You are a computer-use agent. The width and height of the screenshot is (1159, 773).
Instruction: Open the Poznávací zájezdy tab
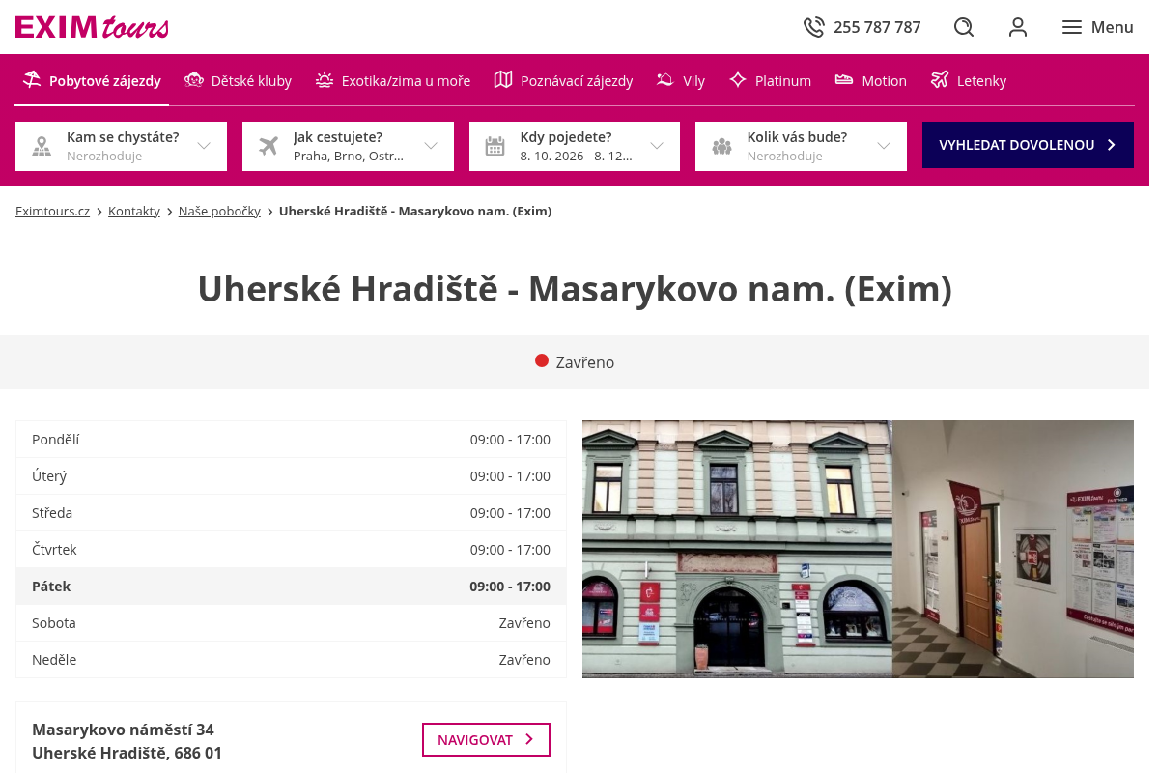(563, 80)
